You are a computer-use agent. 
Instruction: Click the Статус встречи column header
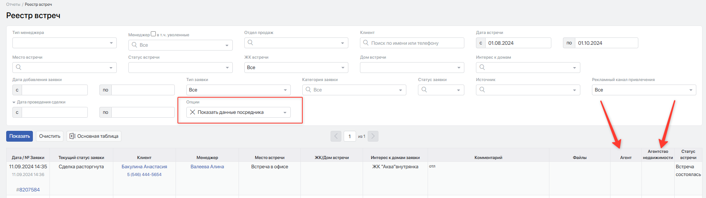688,154
